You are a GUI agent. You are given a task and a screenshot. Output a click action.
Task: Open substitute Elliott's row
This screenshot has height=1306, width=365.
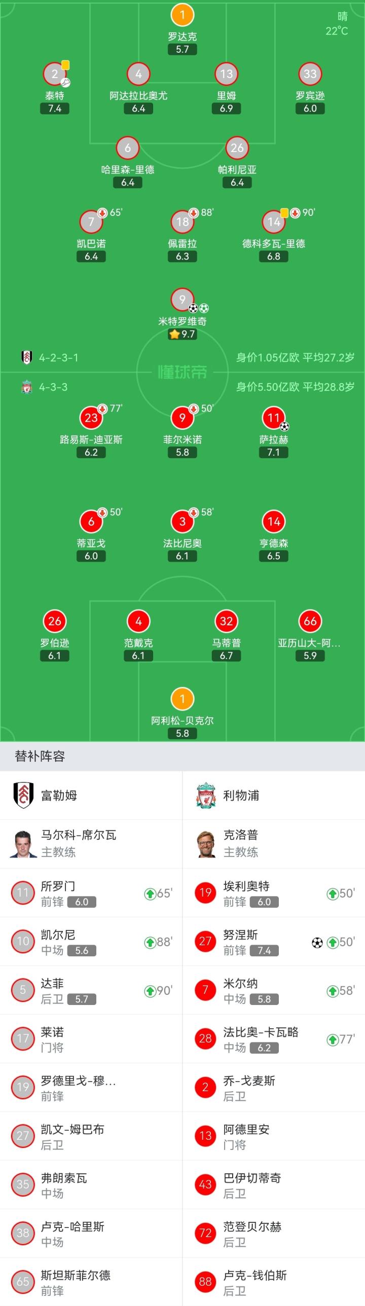(x=274, y=893)
